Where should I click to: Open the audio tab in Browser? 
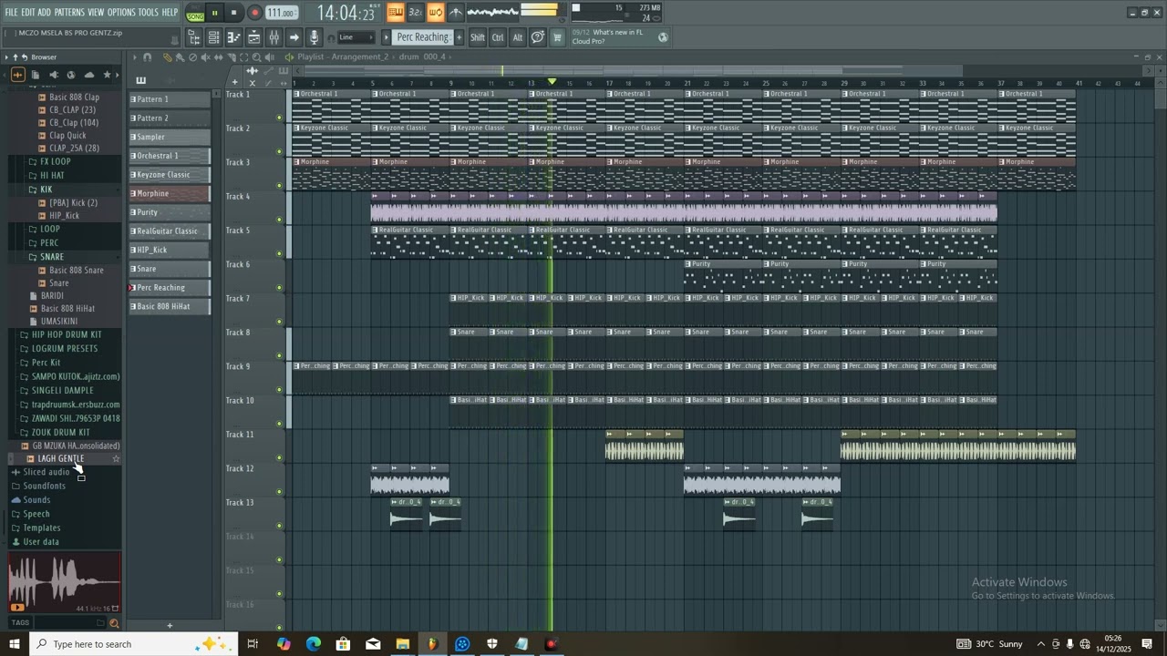click(x=17, y=75)
